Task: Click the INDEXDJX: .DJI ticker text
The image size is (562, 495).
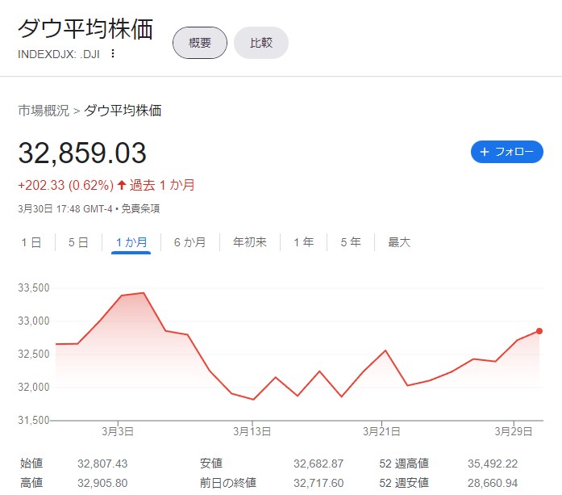Action: pos(59,54)
